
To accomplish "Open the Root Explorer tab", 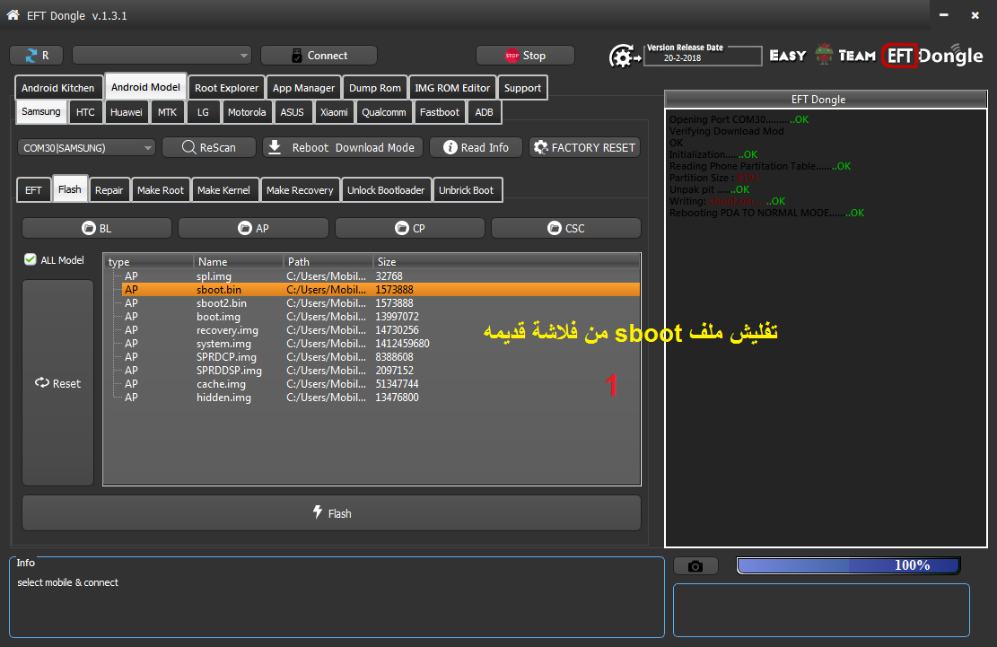I will [x=226, y=88].
